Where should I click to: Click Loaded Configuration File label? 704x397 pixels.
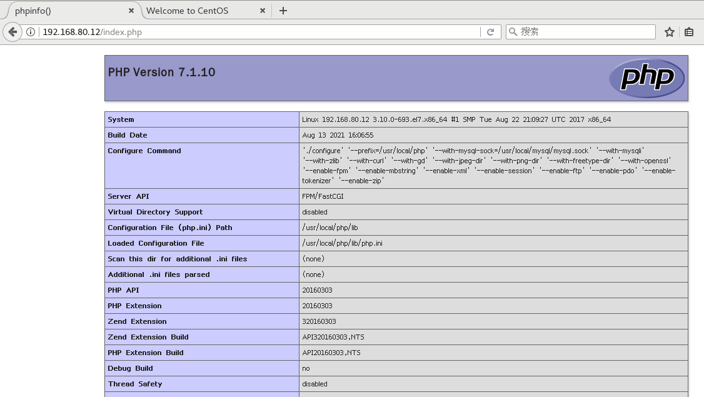156,243
